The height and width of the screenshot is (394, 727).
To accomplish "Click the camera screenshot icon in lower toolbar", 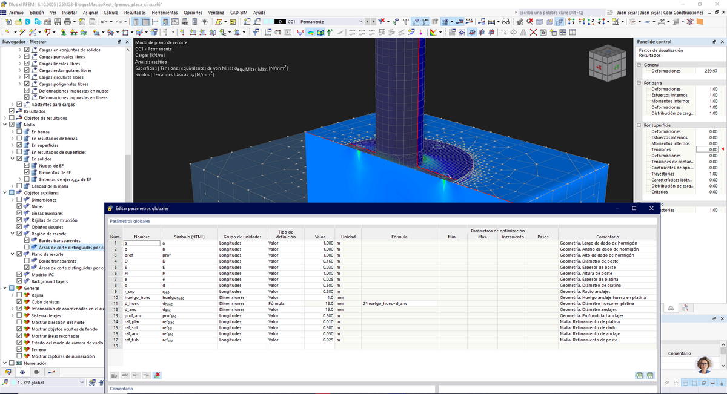I will (543, 31).
